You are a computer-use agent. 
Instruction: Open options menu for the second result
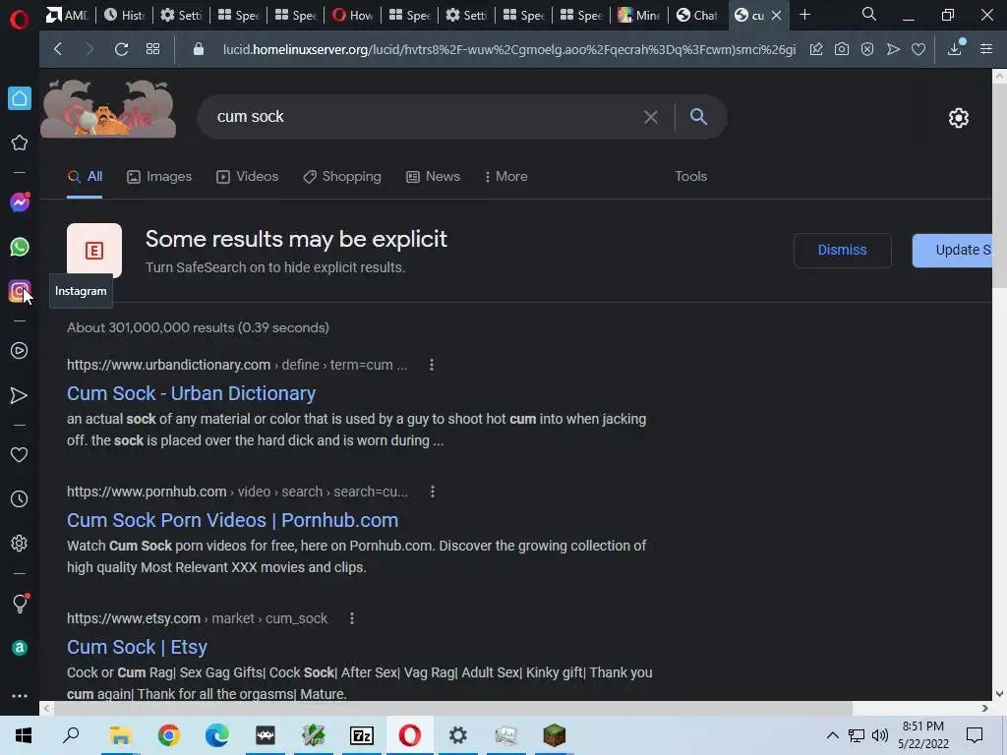pos(433,492)
